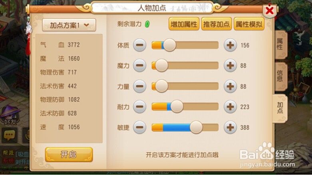Switch to the 属性 side tab
This screenshot has height=175, width=312.
[280, 45]
